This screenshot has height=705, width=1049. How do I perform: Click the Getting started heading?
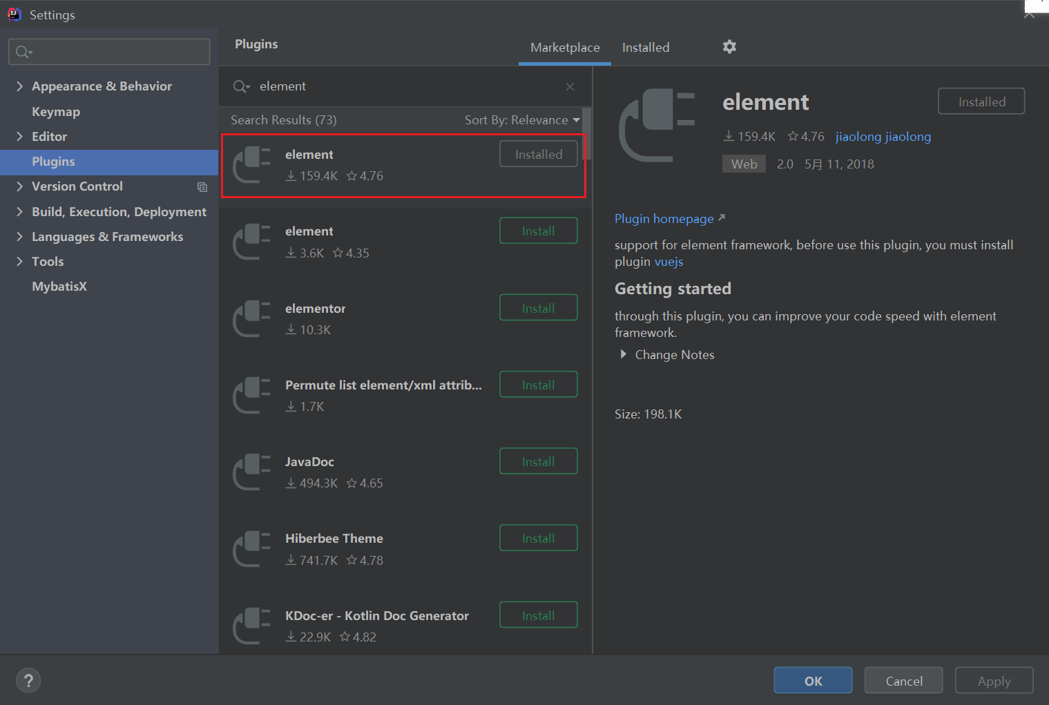[x=673, y=289]
